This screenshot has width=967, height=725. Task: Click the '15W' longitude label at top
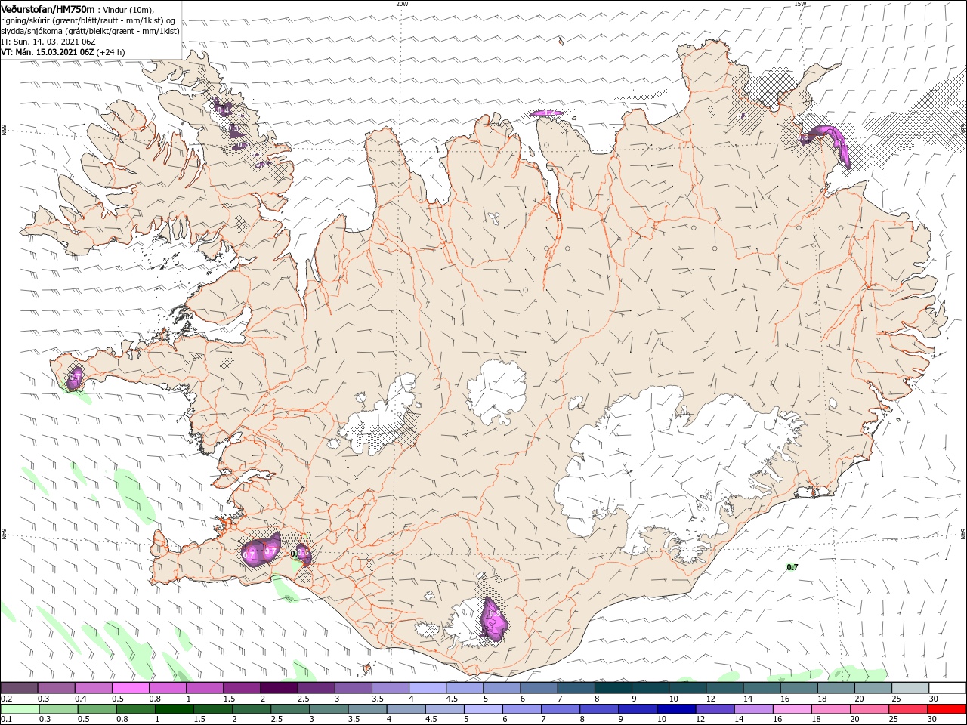point(800,4)
